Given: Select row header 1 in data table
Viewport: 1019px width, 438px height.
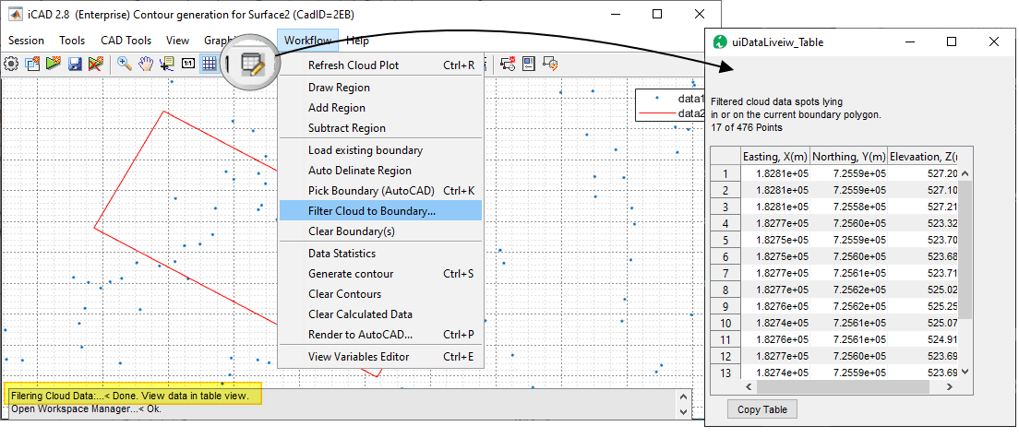Looking at the screenshot, I should click(x=725, y=173).
